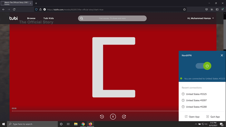226x127 pixels.
Task: Open the Windows Start menu
Action: pos(4,124)
